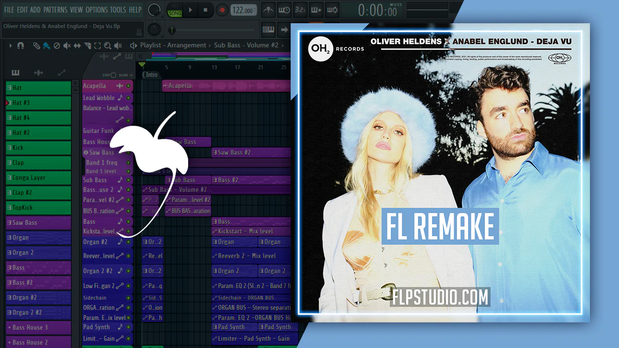Open playlist menu arrow left of magnet icon
619x348 pixels.
point(11,45)
